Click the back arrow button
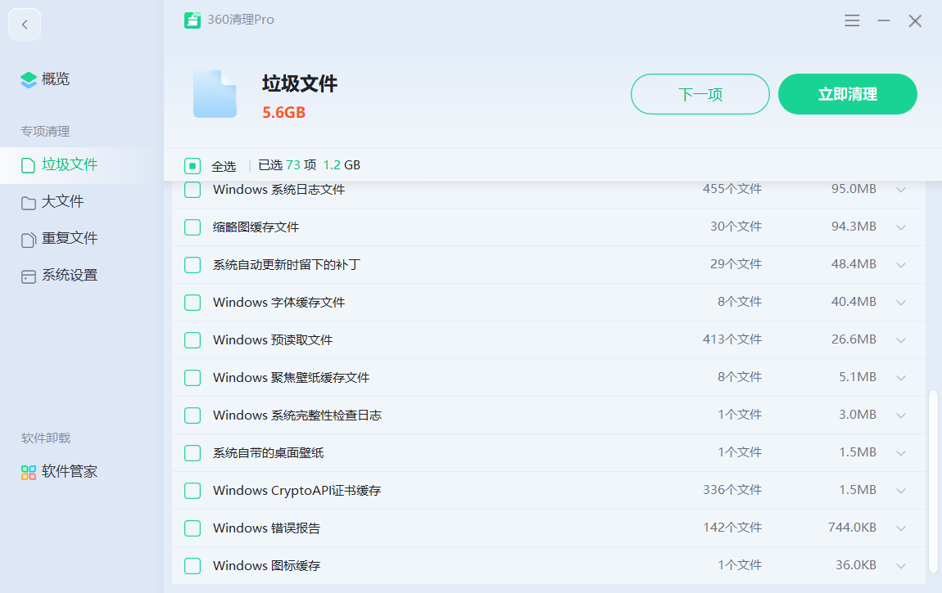This screenshot has width=942, height=593. click(x=25, y=25)
